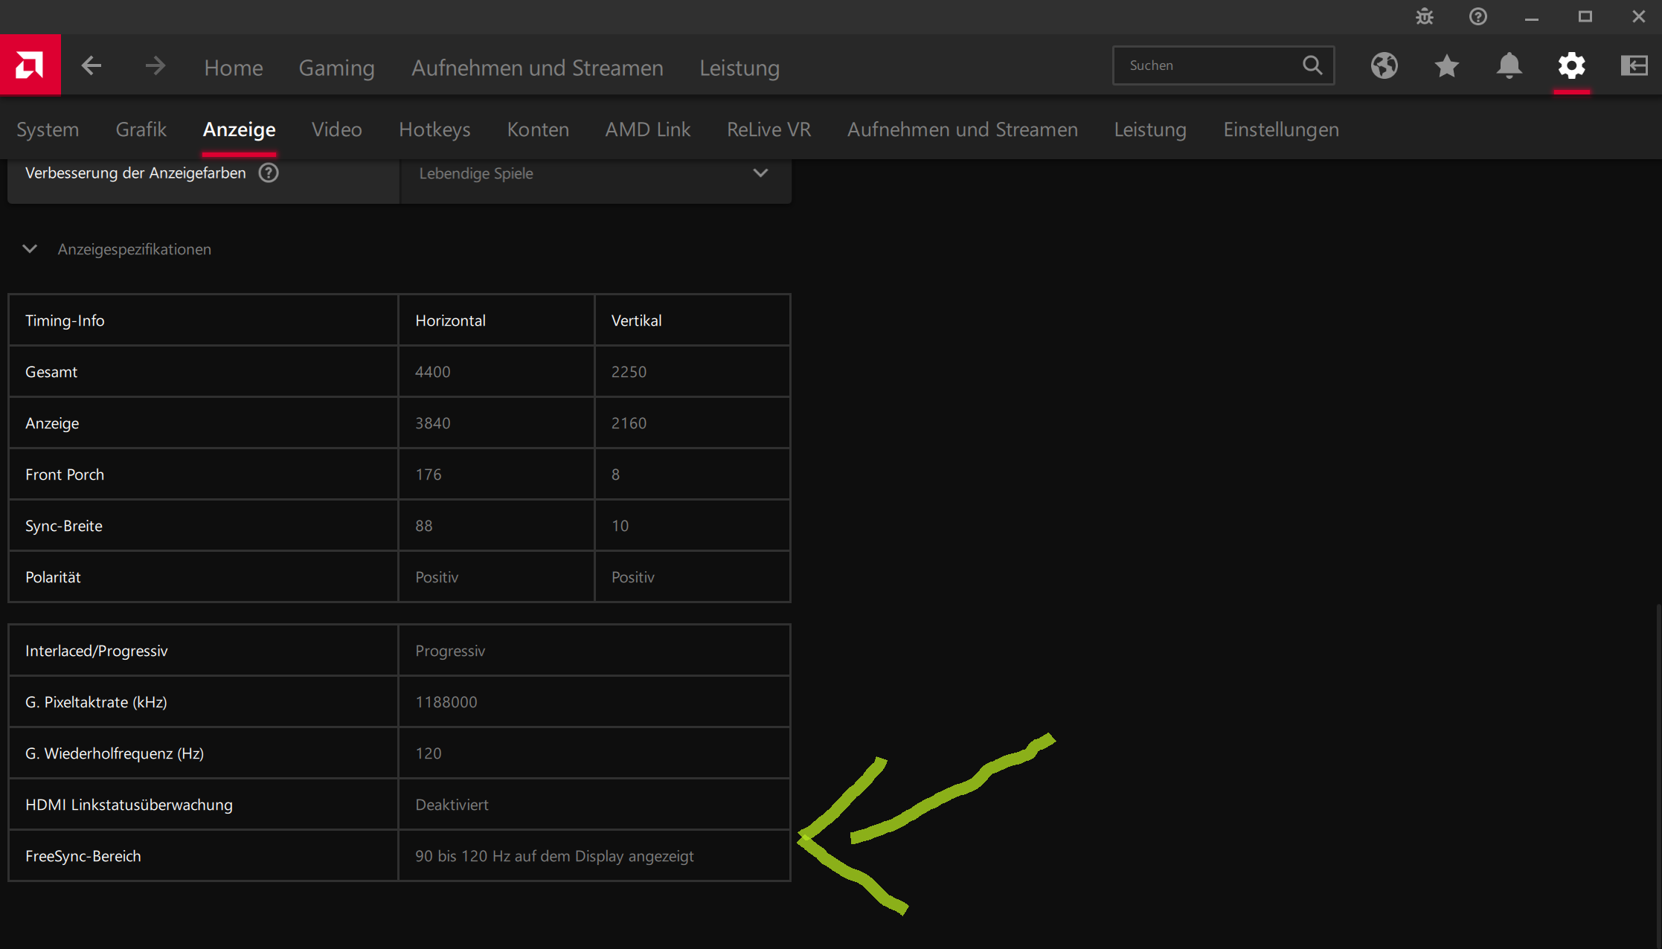Click the HDMI Linkstatusüberwachung value Deaktiviert
The height and width of the screenshot is (949, 1662).
tap(452, 805)
